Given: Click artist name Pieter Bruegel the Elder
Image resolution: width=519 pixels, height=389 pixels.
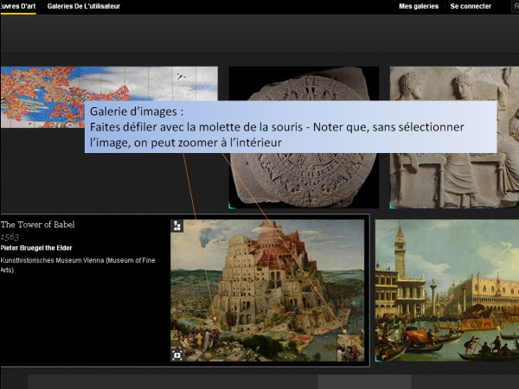Looking at the screenshot, I should coord(36,248).
